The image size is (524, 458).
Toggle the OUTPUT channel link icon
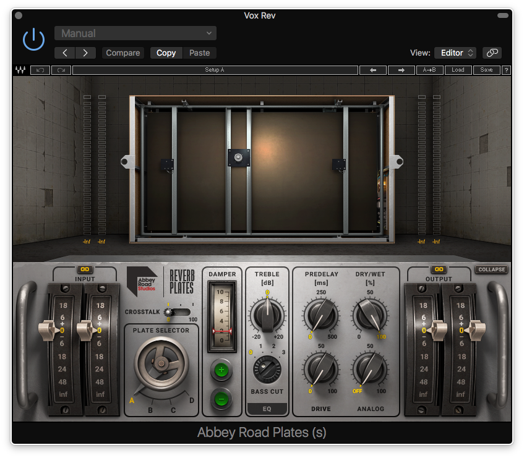(x=439, y=269)
